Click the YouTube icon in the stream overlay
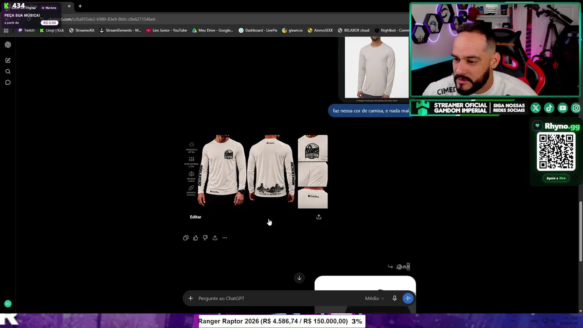The width and height of the screenshot is (583, 328). tap(563, 108)
